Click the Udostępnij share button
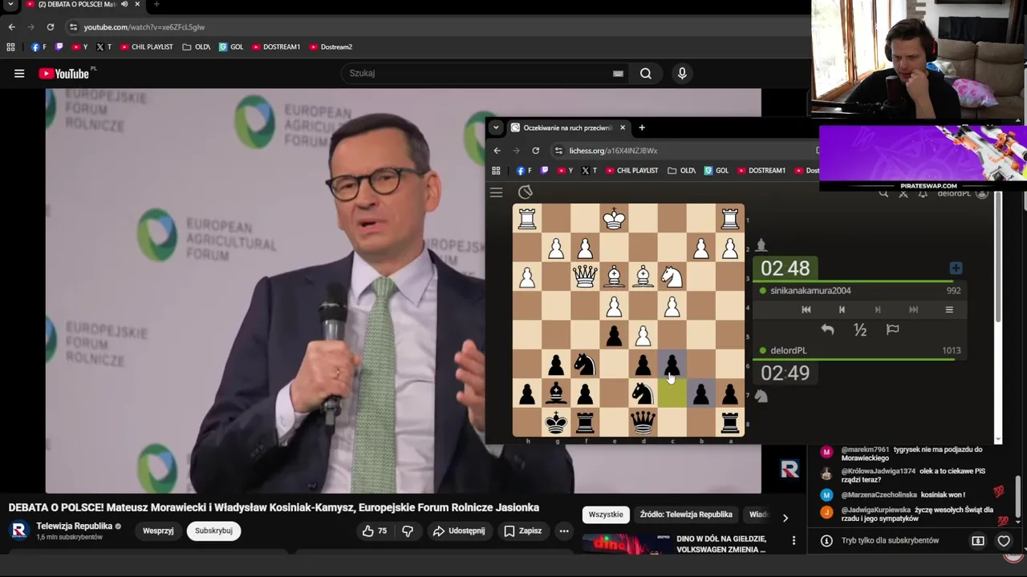 [459, 531]
